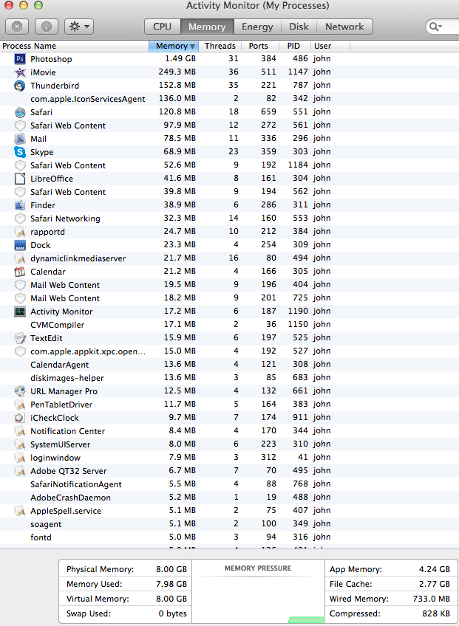Open the gear action dropdown
The width and height of the screenshot is (459, 626).
[79, 27]
